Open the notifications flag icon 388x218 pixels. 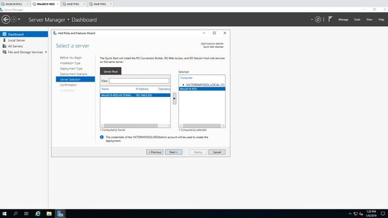(330, 19)
